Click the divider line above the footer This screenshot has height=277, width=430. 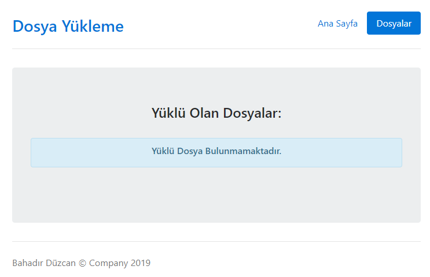click(216, 241)
